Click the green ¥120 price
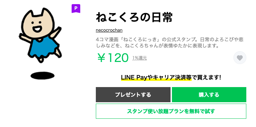The width and height of the screenshot is (256, 127). click(113, 58)
